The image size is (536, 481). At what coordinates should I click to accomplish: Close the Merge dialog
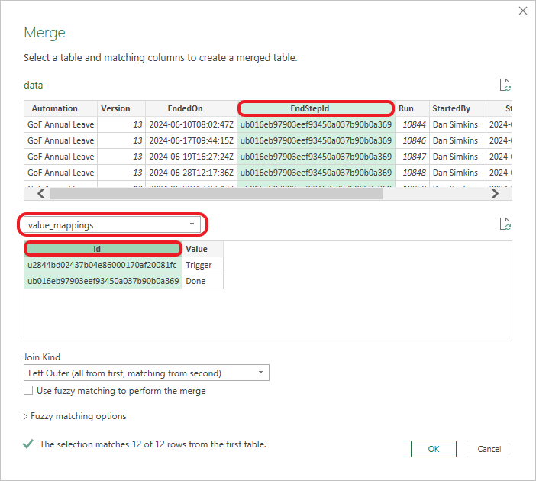tap(523, 11)
